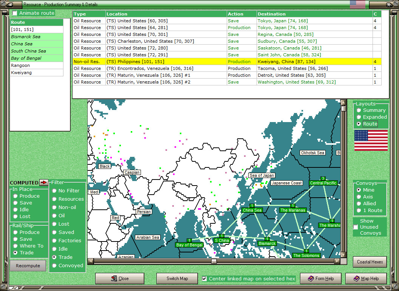Screen dimensions: 399x291
Task: Toggle the Show Unused Convoys checkbox
Action: click(x=356, y=227)
